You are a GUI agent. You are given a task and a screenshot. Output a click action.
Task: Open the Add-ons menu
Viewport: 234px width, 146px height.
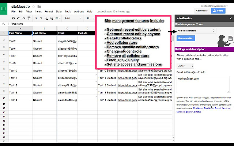[79, 11]
